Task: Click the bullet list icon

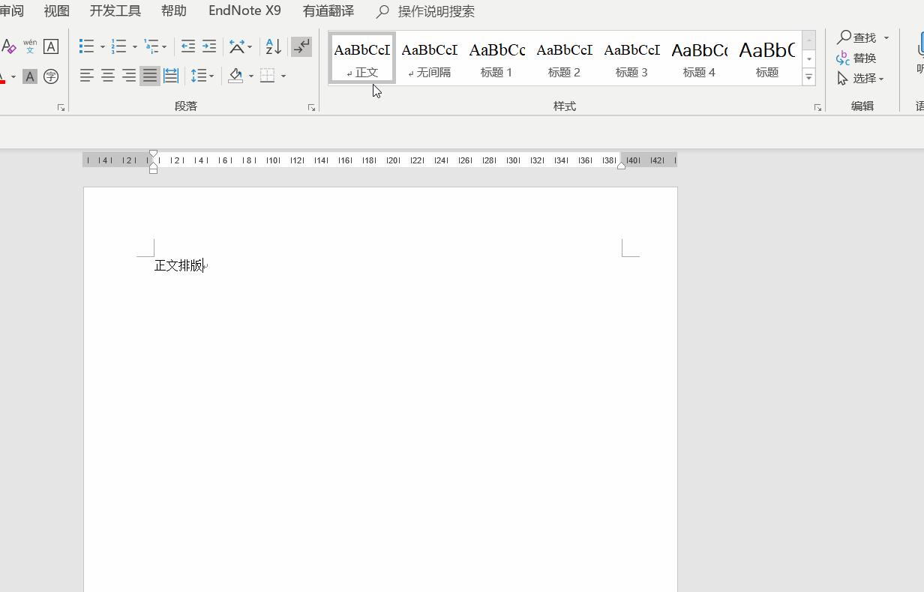Action: (x=86, y=46)
